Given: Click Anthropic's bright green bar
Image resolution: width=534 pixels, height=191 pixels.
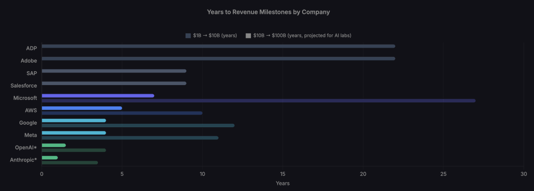Looking at the screenshot, I should 50,158.
